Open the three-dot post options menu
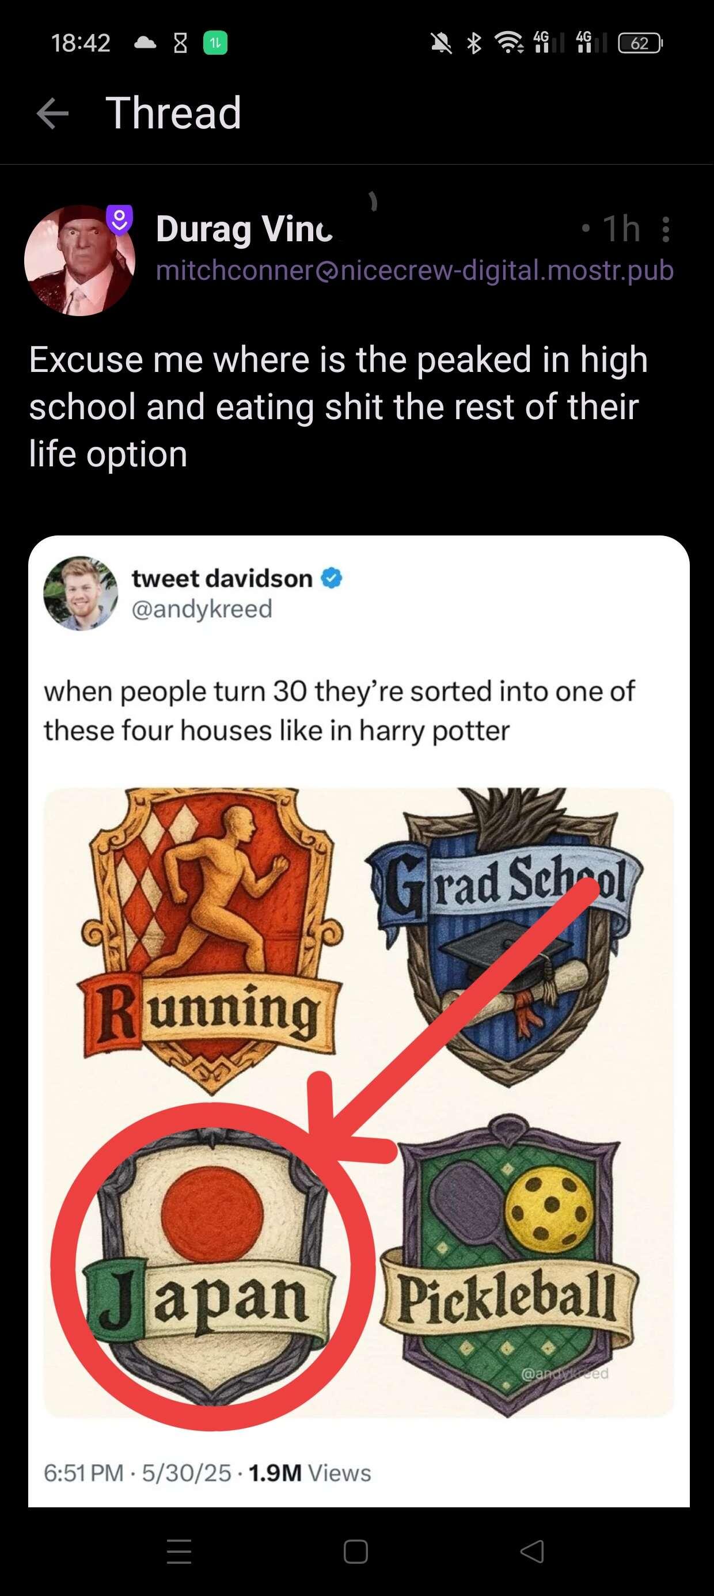Viewport: 714px width, 1596px height. (665, 229)
